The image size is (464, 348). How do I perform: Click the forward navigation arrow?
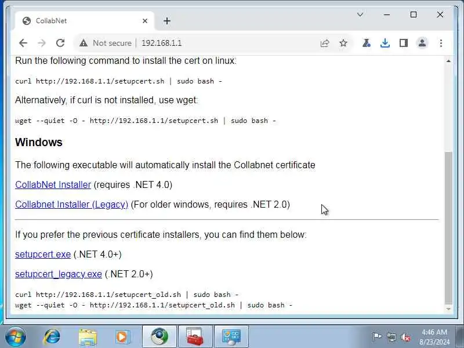tap(42, 43)
